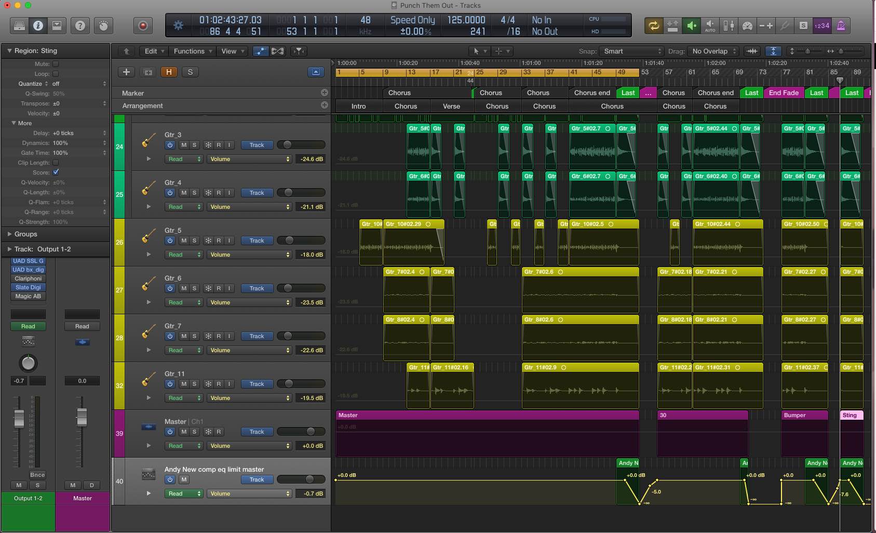Click the Output 1-2 channel volume fader

click(19, 418)
